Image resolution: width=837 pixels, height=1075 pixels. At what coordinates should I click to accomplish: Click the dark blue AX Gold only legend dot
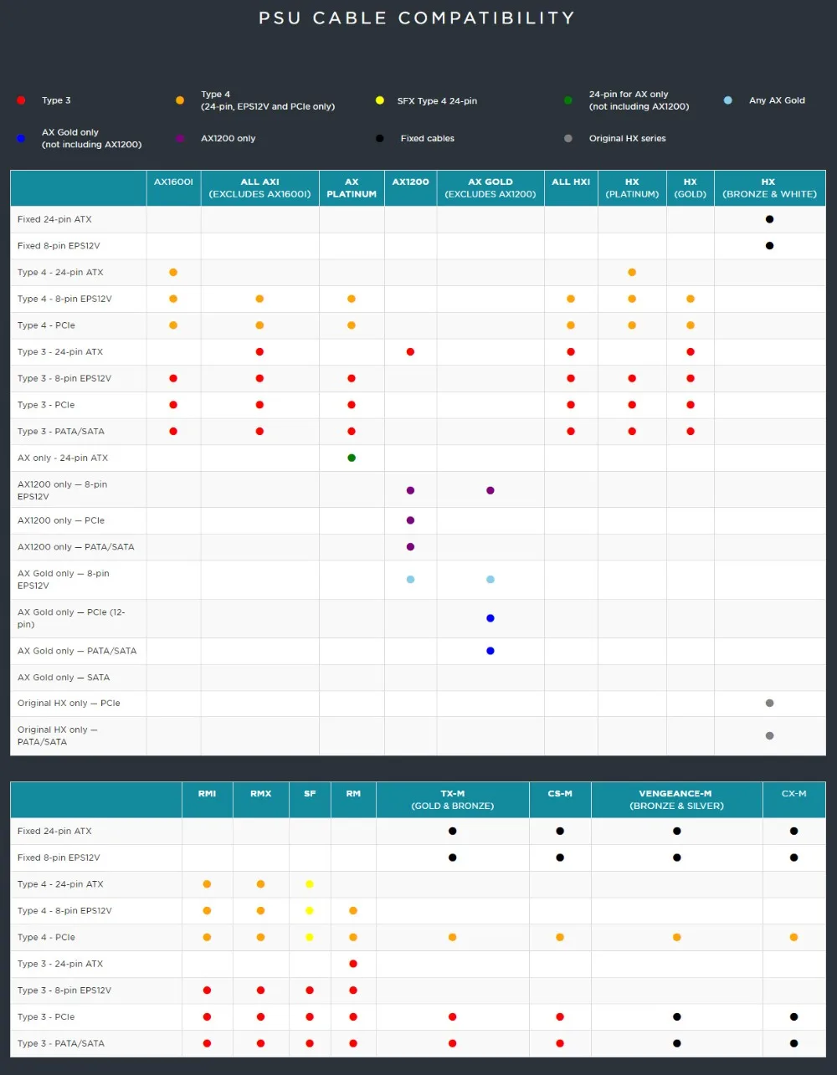click(21, 138)
